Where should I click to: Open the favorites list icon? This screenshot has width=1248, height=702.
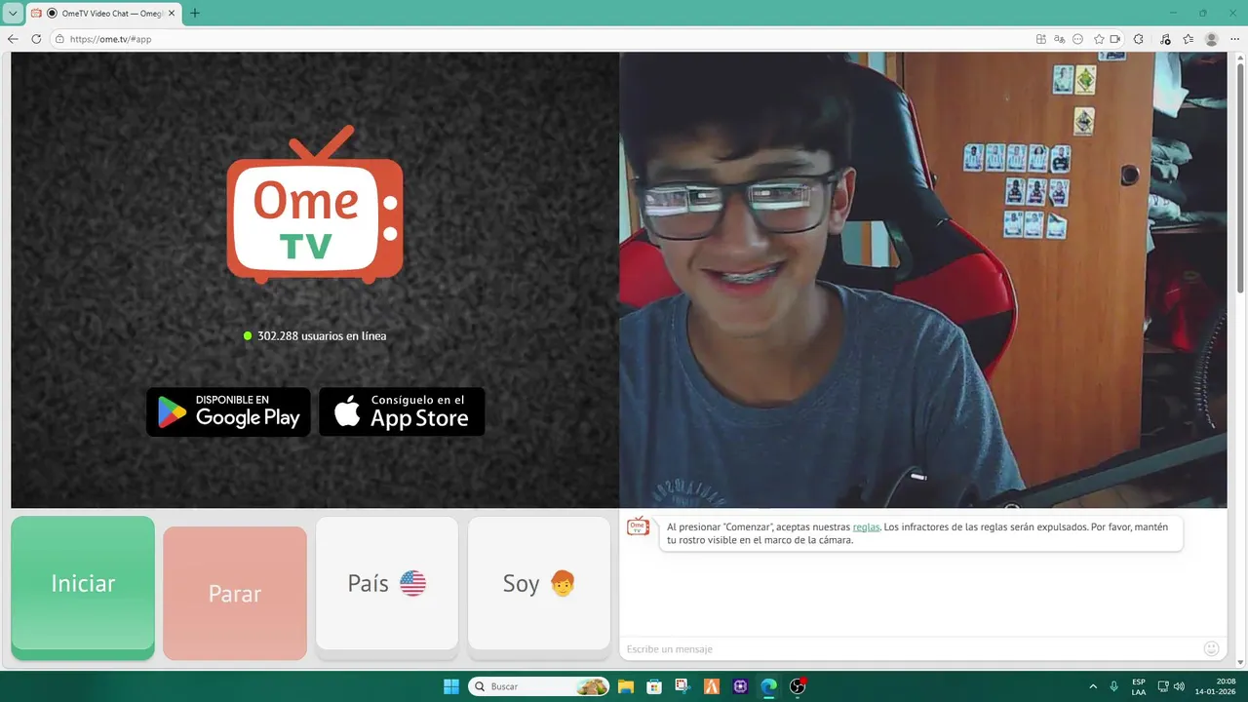pos(1188,39)
